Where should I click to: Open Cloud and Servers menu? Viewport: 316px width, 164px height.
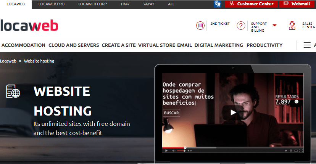pos(74,45)
